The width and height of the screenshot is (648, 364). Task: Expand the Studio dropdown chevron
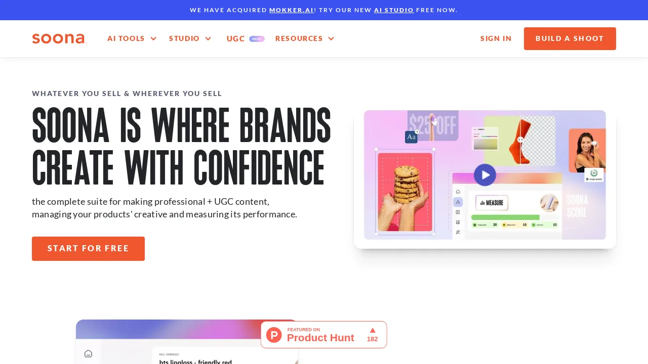click(208, 39)
